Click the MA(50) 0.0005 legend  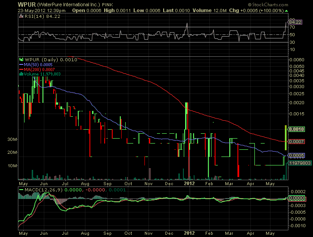point(36,65)
